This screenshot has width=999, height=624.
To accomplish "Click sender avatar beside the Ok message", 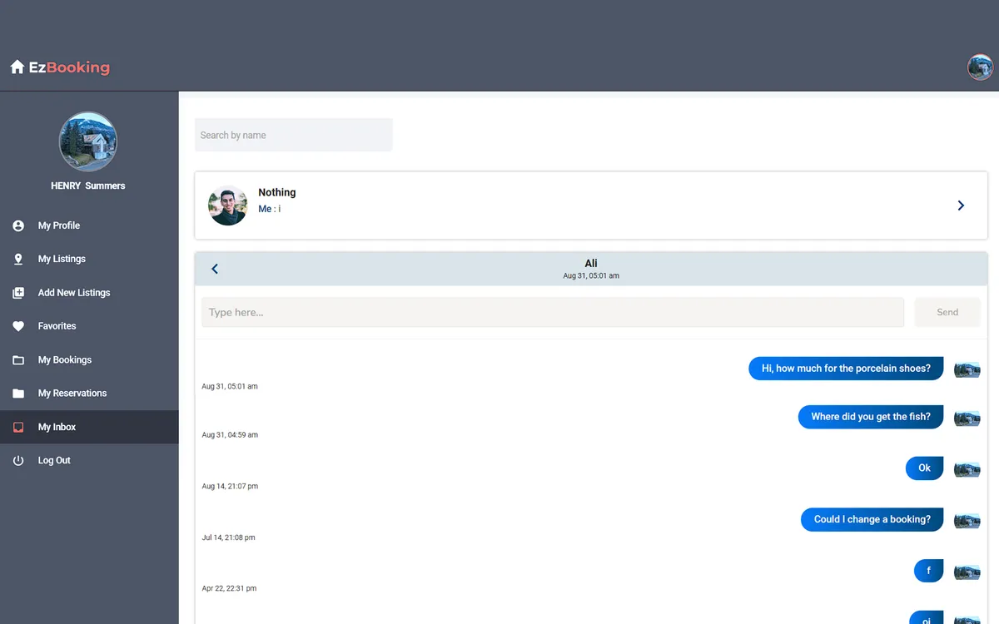I will pyautogui.click(x=967, y=470).
